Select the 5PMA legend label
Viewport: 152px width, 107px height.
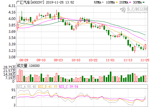97,2
